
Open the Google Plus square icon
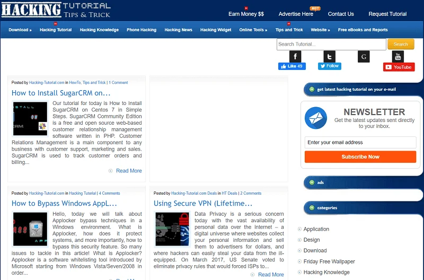364,57
